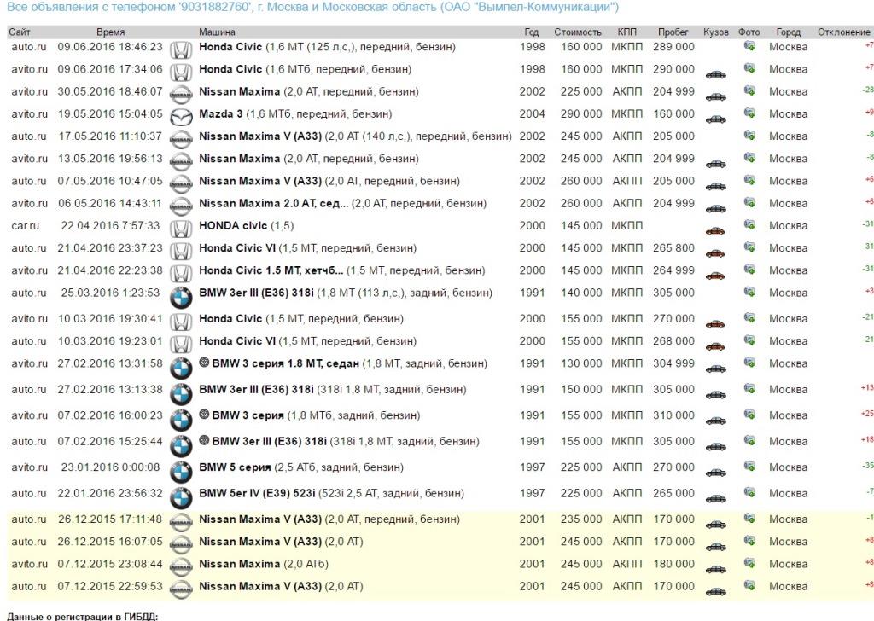This screenshot has width=874, height=621.
Task: Select time '09.06.2016 18:46:23' cell
Action: 110,47
